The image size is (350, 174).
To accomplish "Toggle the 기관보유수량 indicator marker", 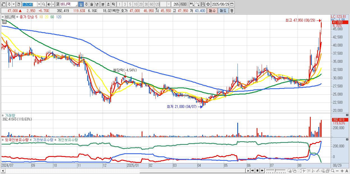I will 31,140.
